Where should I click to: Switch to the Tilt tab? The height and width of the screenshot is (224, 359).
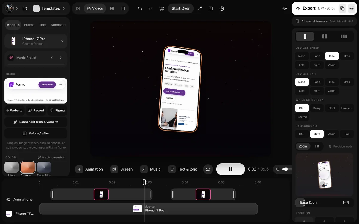pyautogui.click(x=317, y=146)
